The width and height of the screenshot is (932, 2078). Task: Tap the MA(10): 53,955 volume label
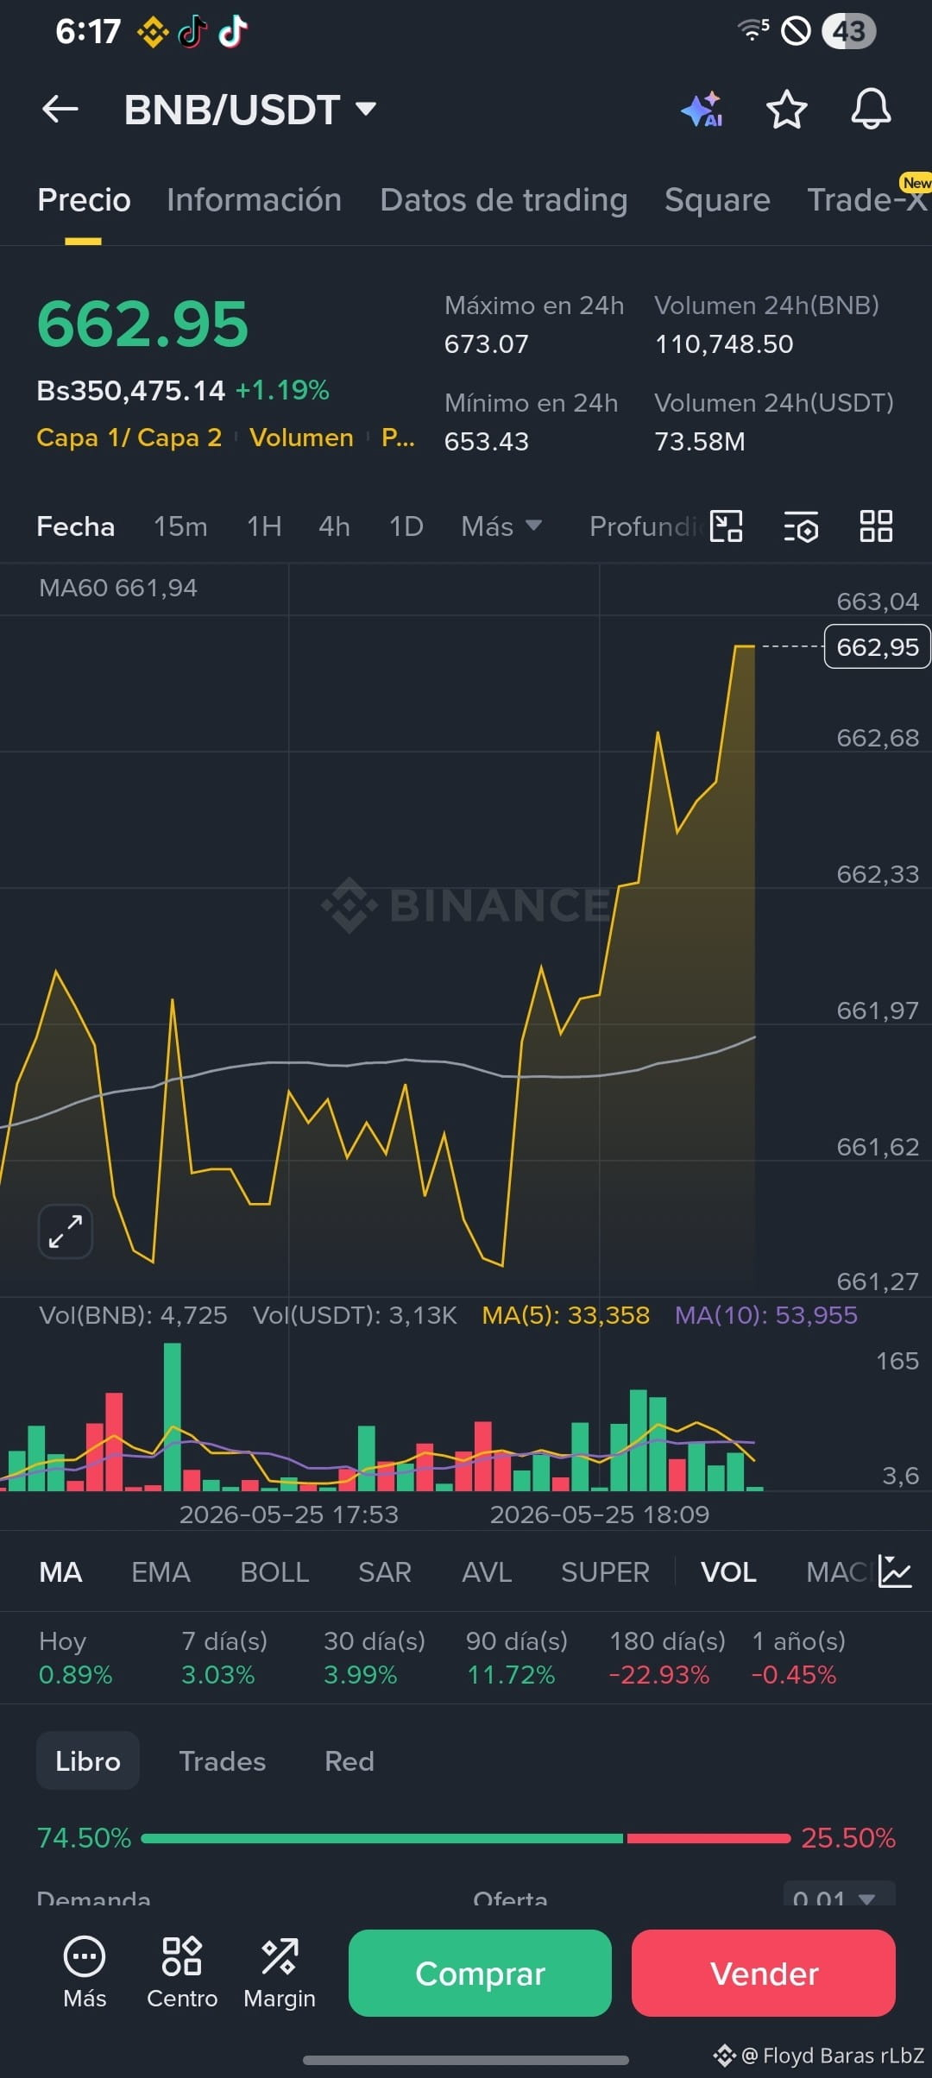click(x=766, y=1315)
